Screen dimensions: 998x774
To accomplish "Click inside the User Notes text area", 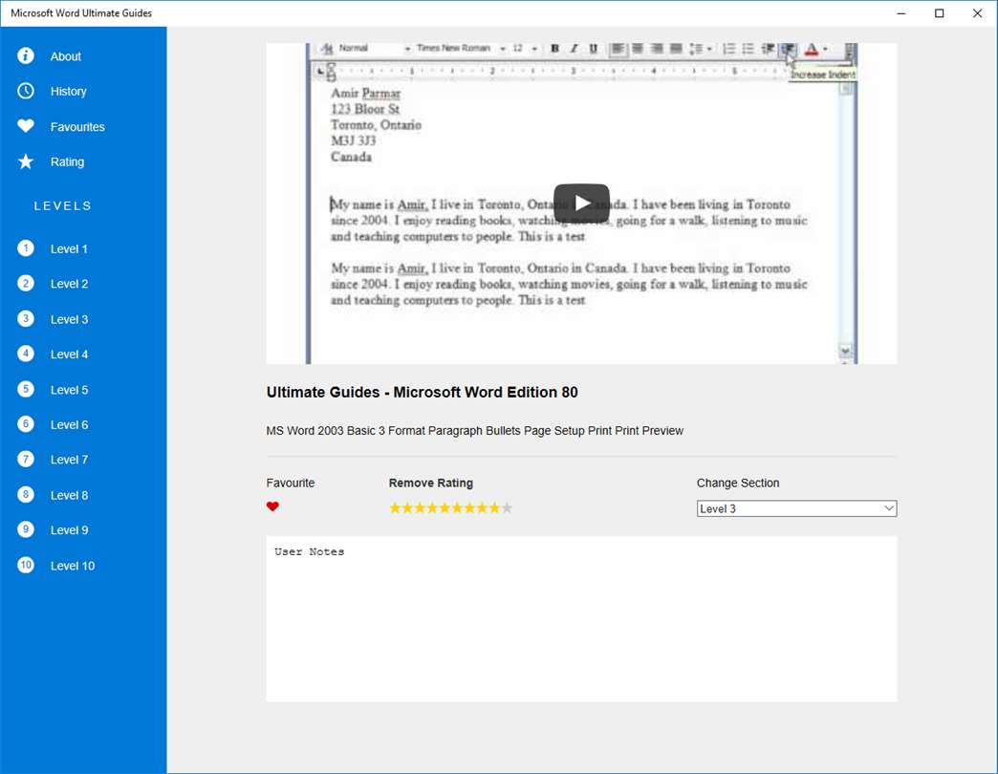I will (581, 619).
